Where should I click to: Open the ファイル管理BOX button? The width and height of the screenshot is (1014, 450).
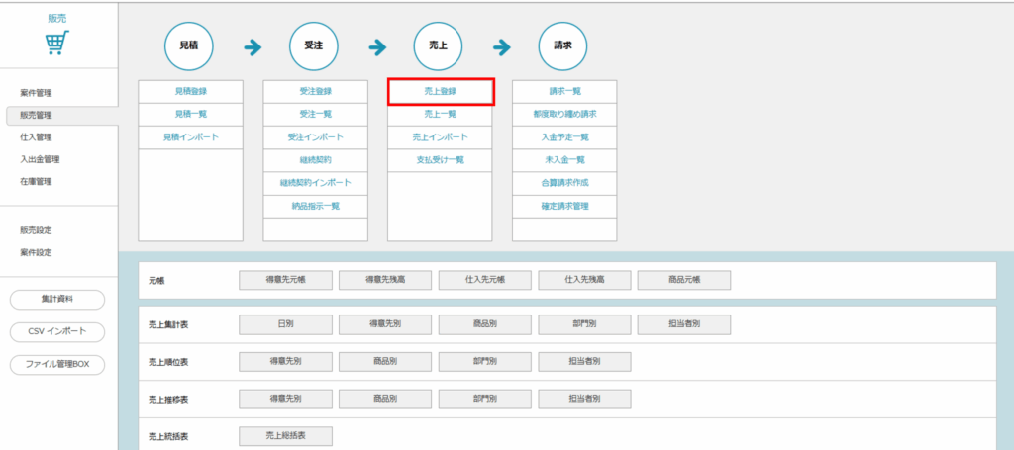click(x=57, y=365)
